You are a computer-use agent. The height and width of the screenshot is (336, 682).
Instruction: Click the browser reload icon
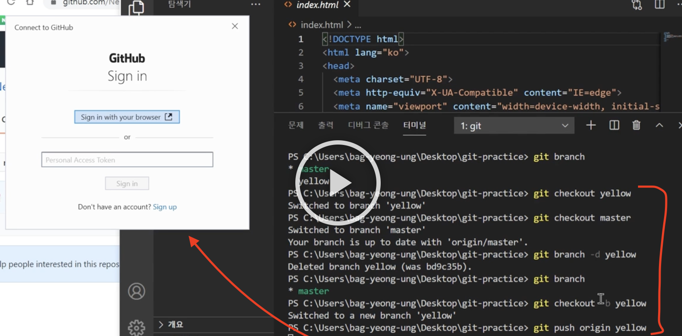[11, 2]
